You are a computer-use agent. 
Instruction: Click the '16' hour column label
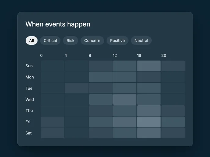coord(139,55)
